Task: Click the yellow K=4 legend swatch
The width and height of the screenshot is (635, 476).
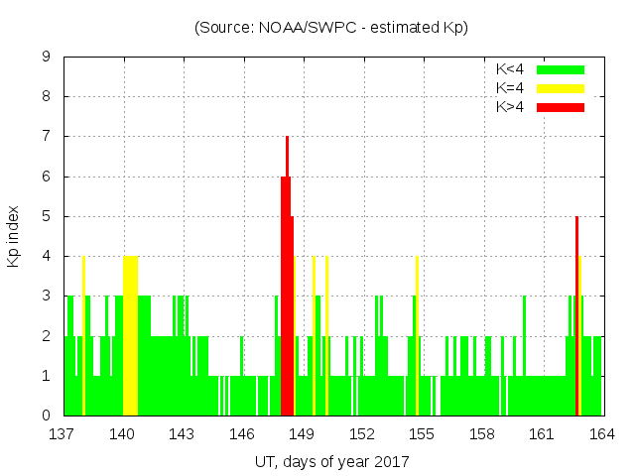Action: 561,88
